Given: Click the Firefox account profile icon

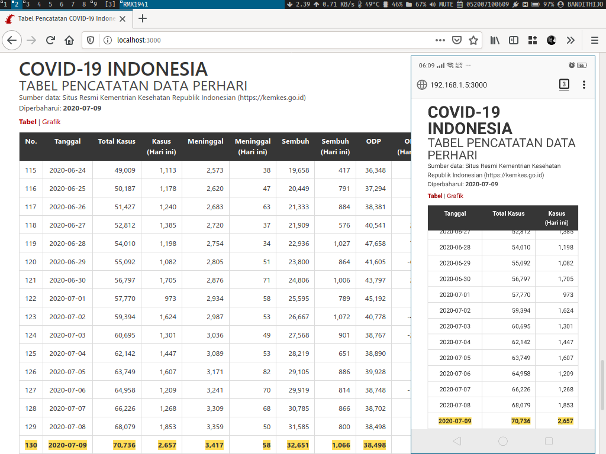Looking at the screenshot, I should 552,40.
